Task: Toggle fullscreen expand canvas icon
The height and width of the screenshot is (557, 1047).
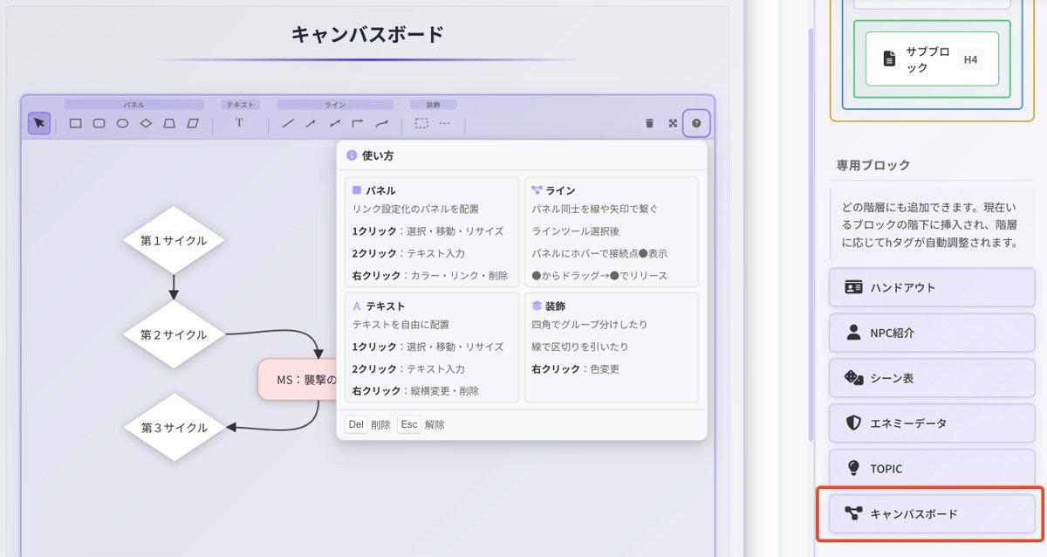Action: tap(673, 123)
